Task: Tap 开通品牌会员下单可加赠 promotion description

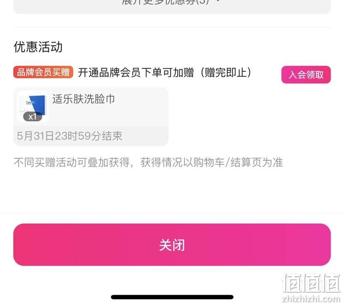Action: (136, 73)
